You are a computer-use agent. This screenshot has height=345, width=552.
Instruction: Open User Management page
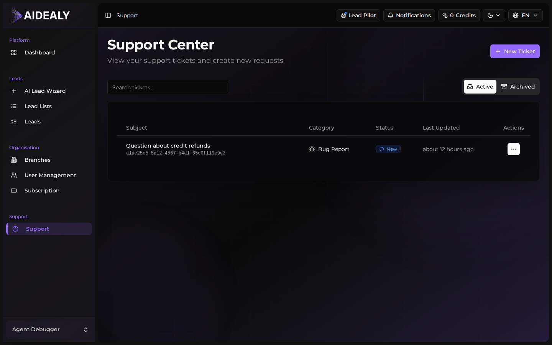[x=49, y=175]
